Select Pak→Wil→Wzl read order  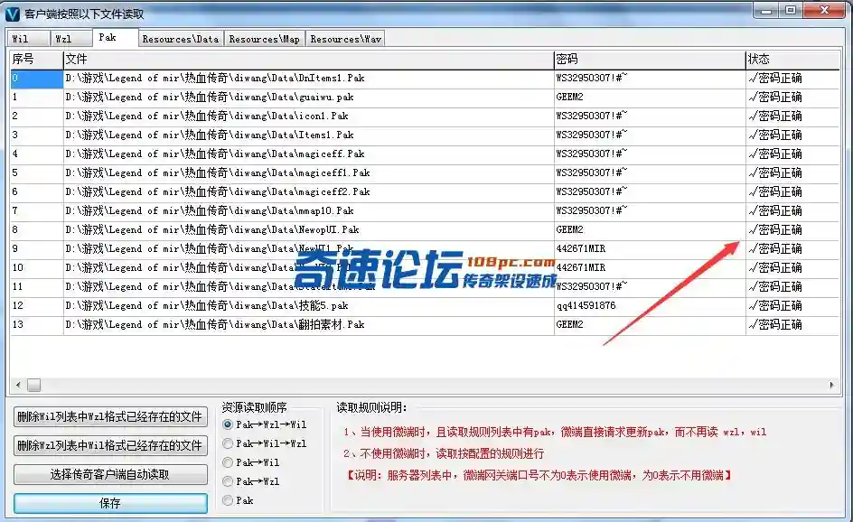tap(265, 443)
